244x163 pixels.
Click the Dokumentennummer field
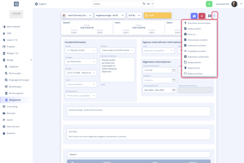pyautogui.click(x=196, y=90)
